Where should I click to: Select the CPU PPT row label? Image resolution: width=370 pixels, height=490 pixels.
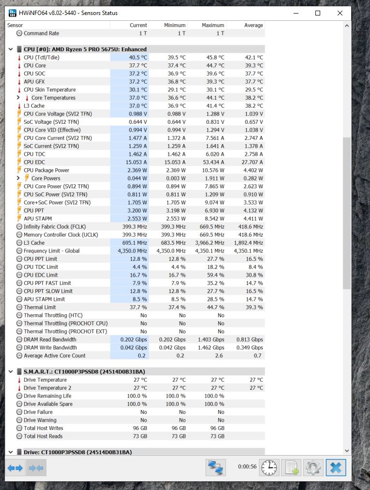[x=34, y=210]
